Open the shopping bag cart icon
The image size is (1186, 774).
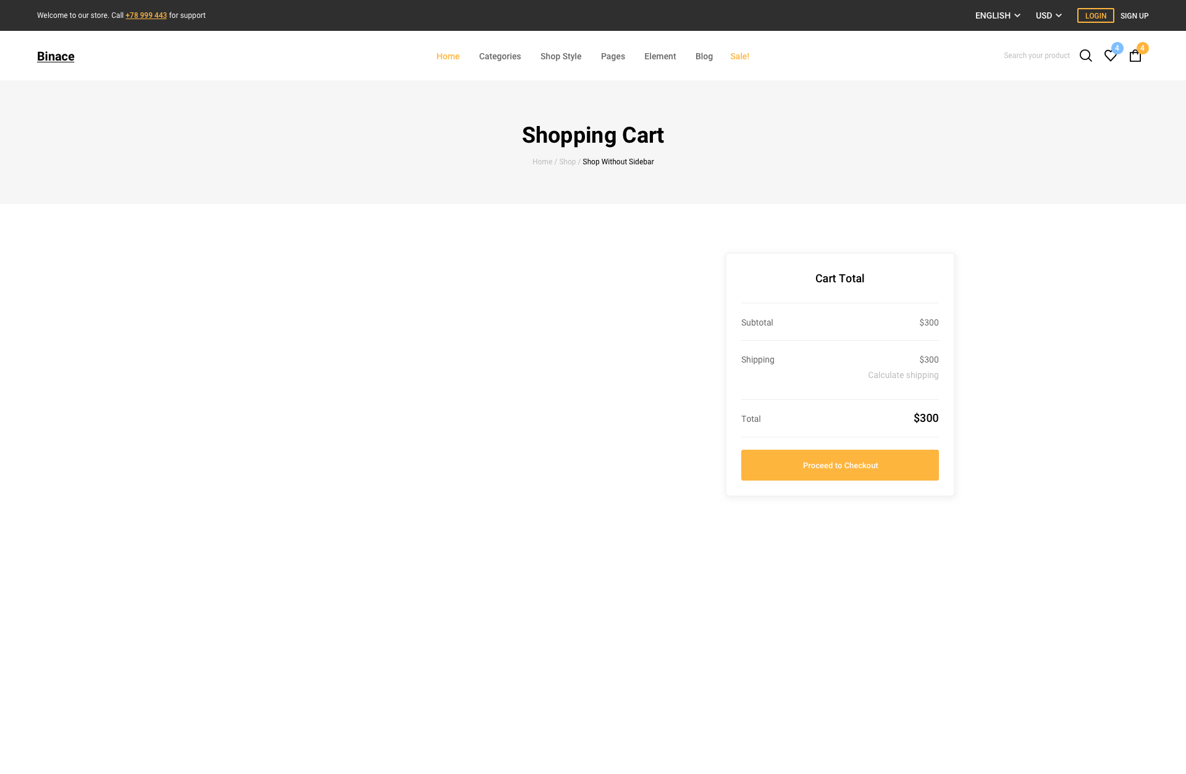[x=1135, y=56]
